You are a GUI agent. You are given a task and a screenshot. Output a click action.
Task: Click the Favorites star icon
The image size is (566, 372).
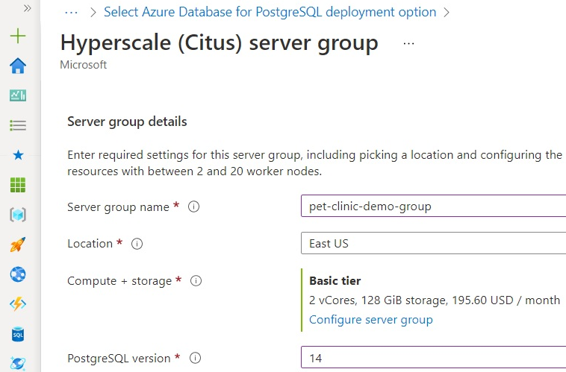[x=18, y=155]
